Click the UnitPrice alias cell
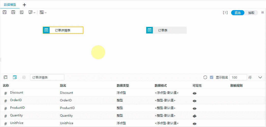 tap(67, 123)
